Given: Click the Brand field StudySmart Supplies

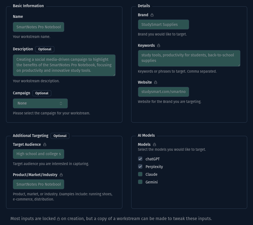Looking at the screenshot, I should [163, 24].
